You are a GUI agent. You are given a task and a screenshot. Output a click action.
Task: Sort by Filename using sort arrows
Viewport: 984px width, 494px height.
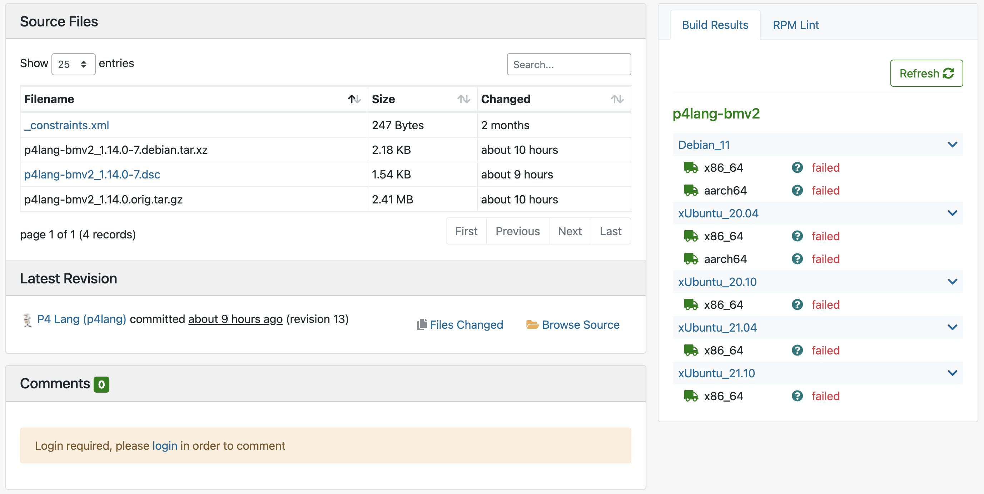354,99
